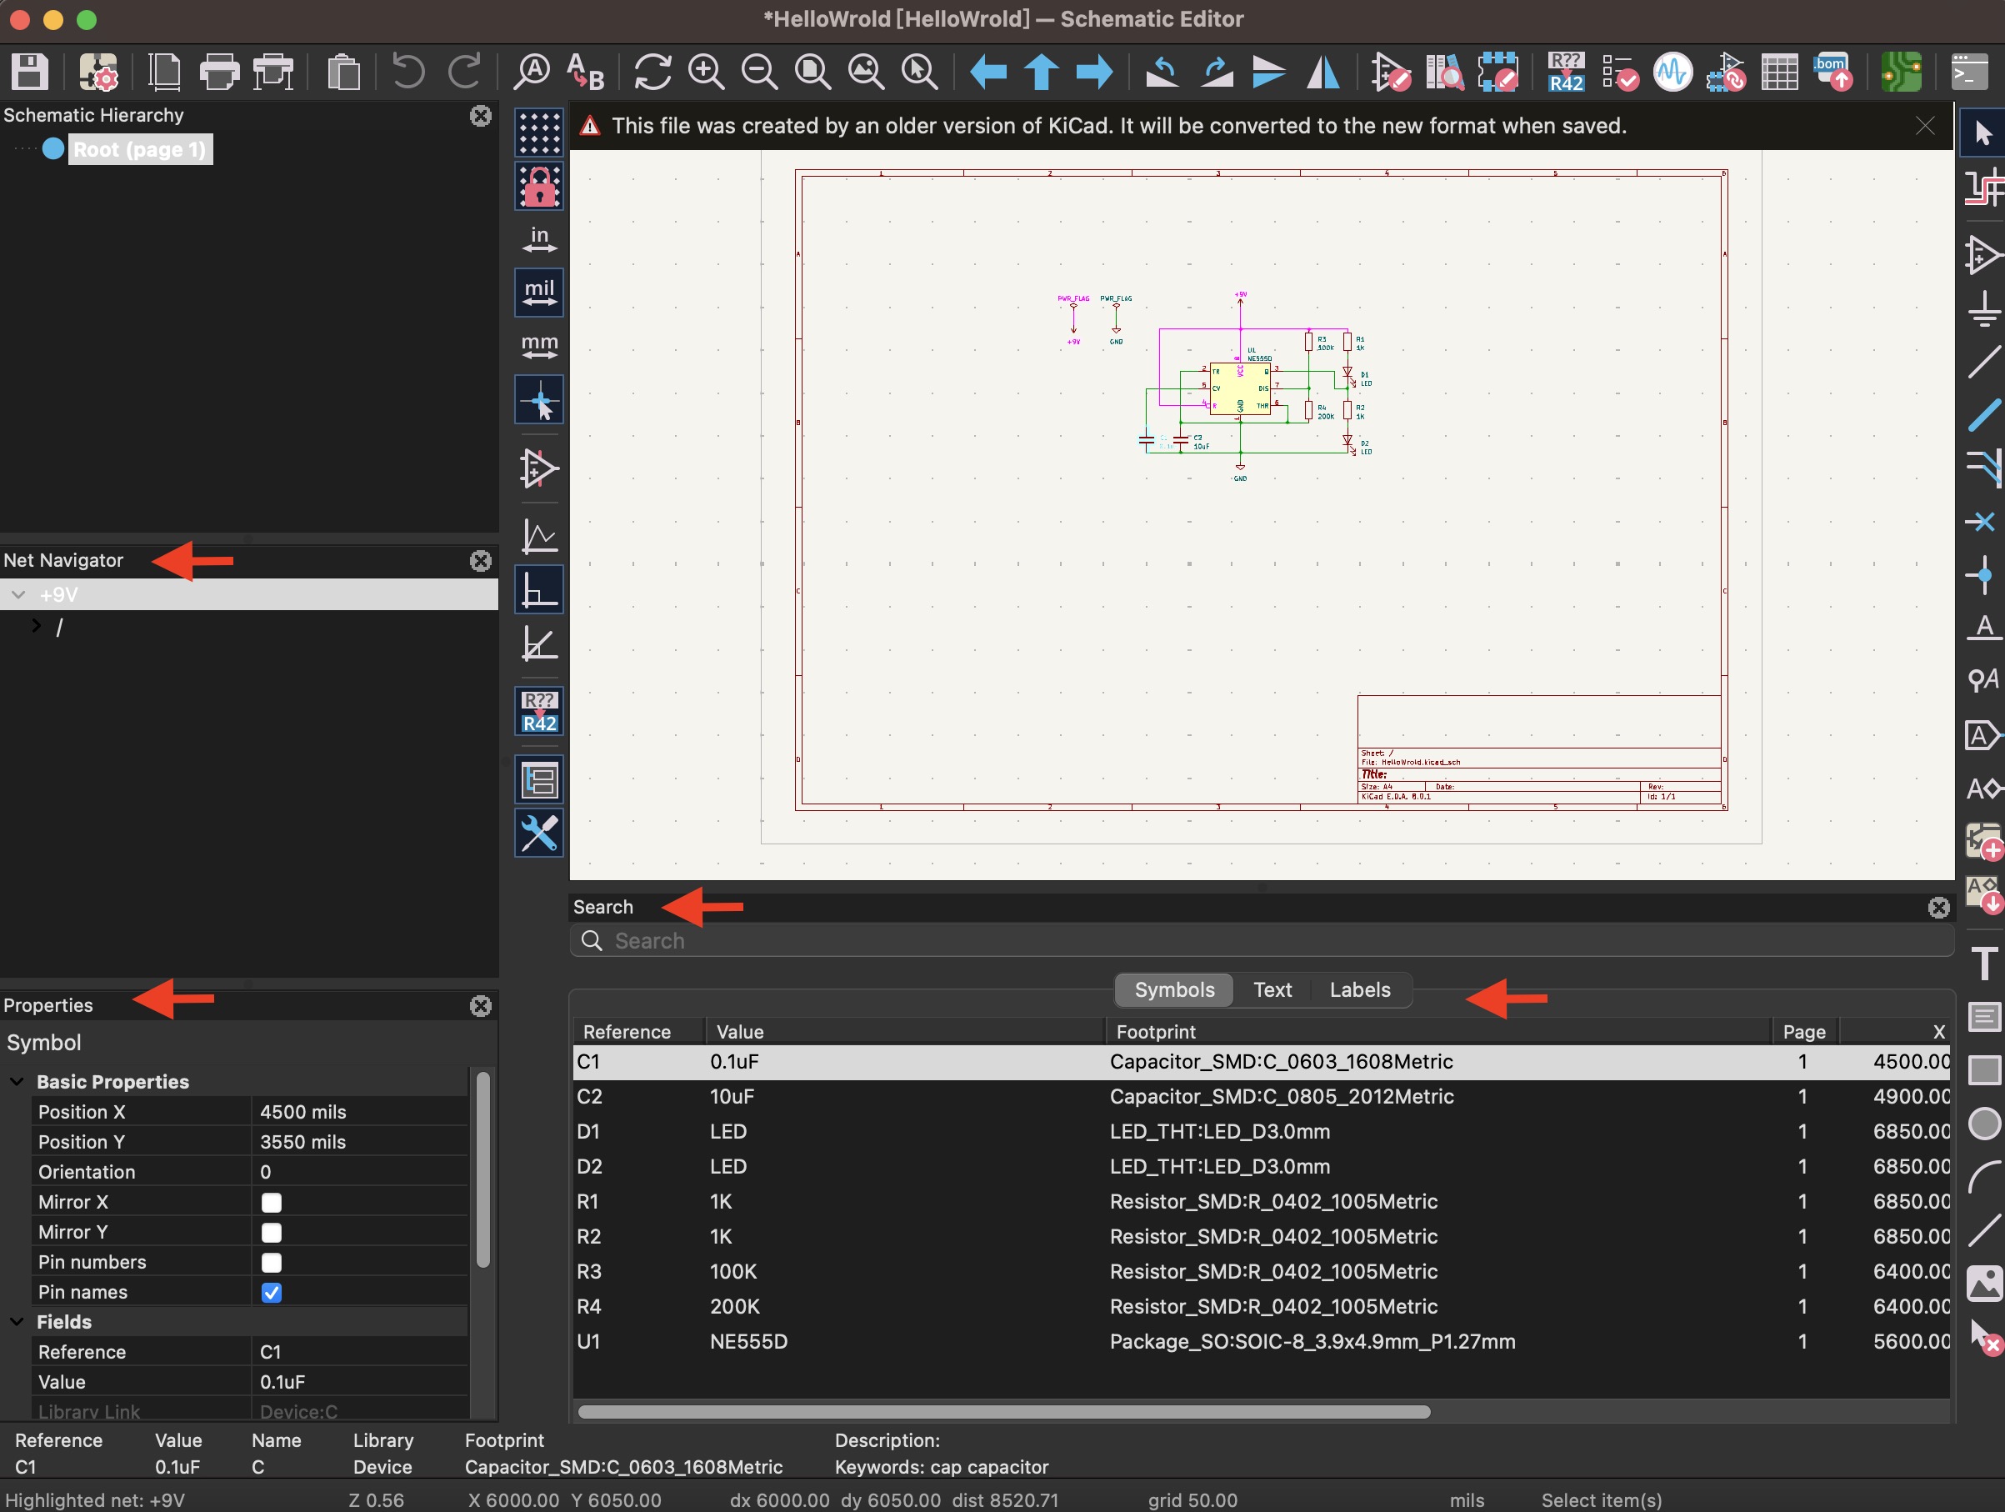
Task: Save the schematic with the floppy icon
Action: 29,72
